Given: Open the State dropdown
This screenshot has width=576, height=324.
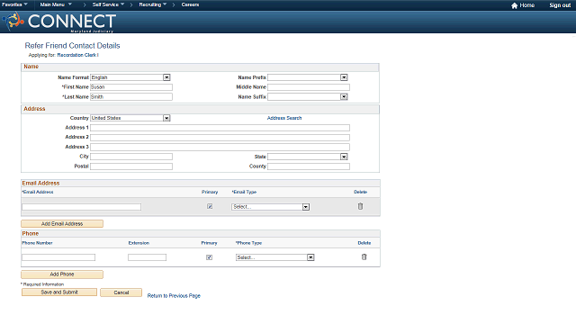Looking at the screenshot, I should point(308,157).
